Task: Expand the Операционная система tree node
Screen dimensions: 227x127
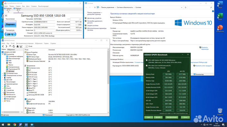Action: point(3,76)
